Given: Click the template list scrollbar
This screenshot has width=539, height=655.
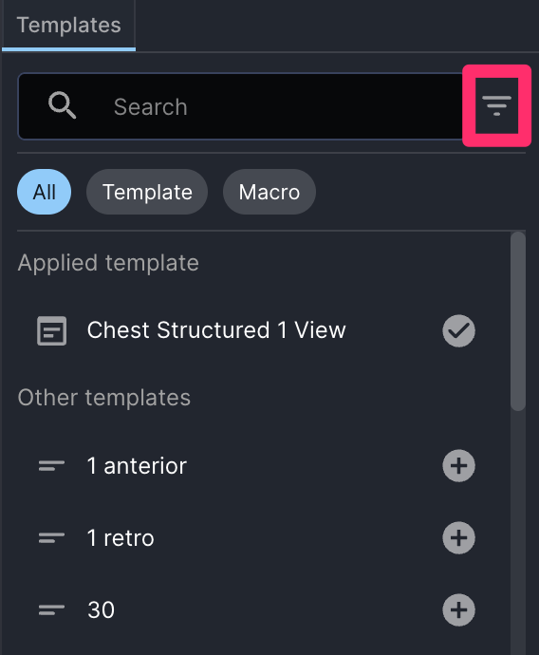Looking at the screenshot, I should tap(518, 321).
